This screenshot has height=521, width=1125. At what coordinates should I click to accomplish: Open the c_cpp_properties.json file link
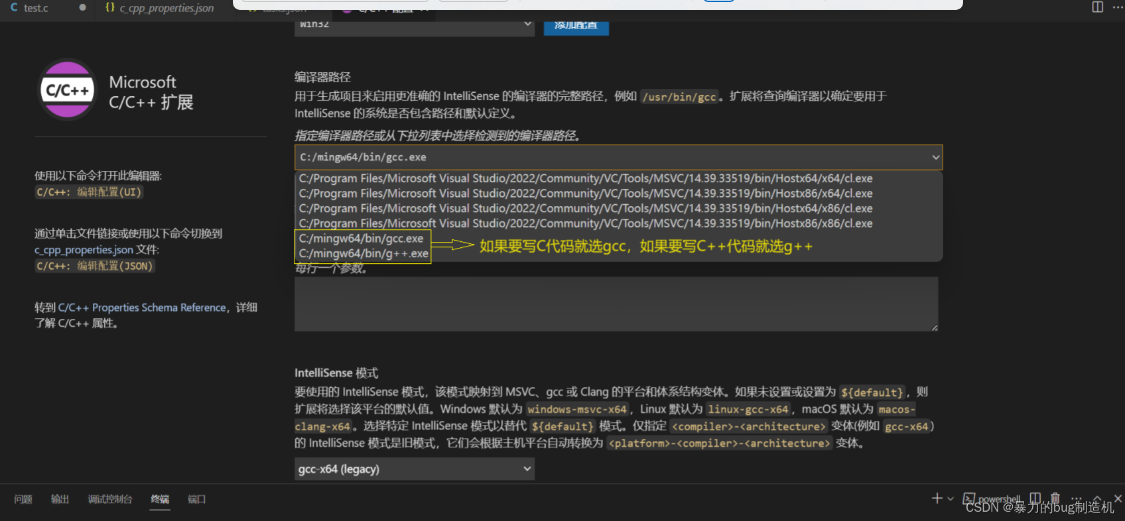pos(84,250)
